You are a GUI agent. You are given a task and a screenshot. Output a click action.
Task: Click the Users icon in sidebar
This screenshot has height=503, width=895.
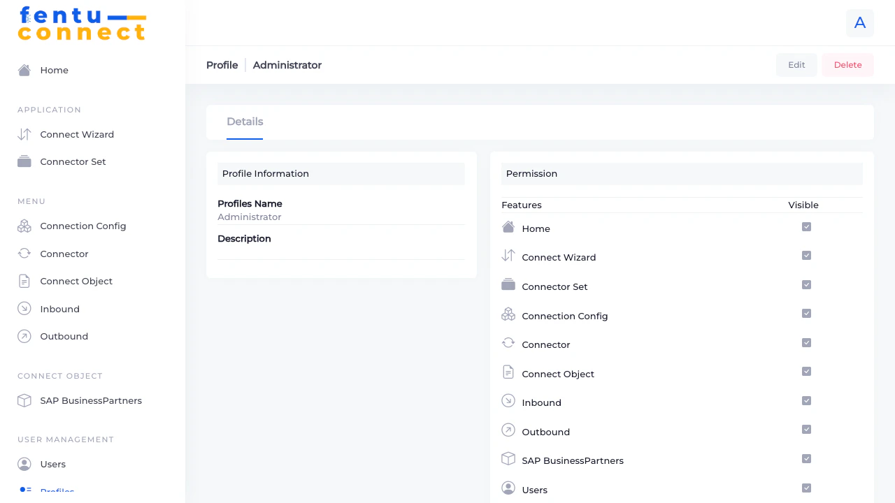coord(24,464)
